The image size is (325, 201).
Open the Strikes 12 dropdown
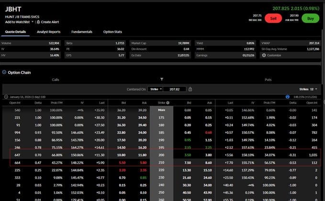pyautogui.click(x=308, y=89)
